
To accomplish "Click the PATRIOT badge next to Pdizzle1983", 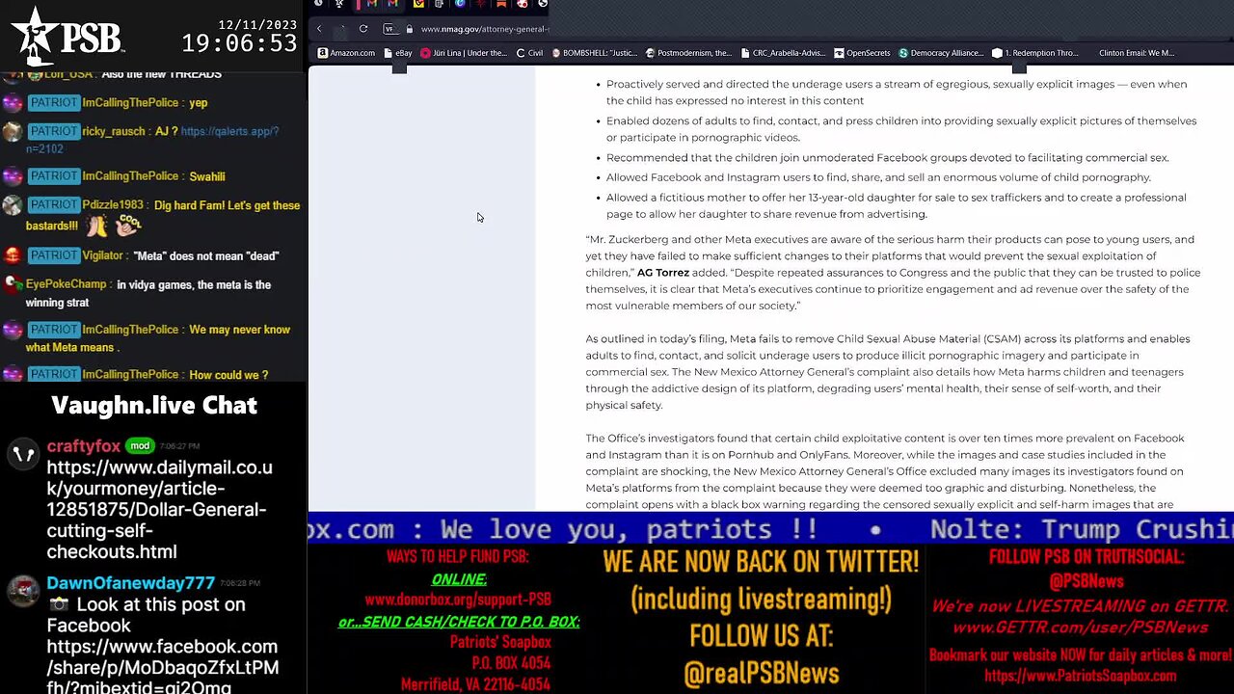I will pos(53,205).
